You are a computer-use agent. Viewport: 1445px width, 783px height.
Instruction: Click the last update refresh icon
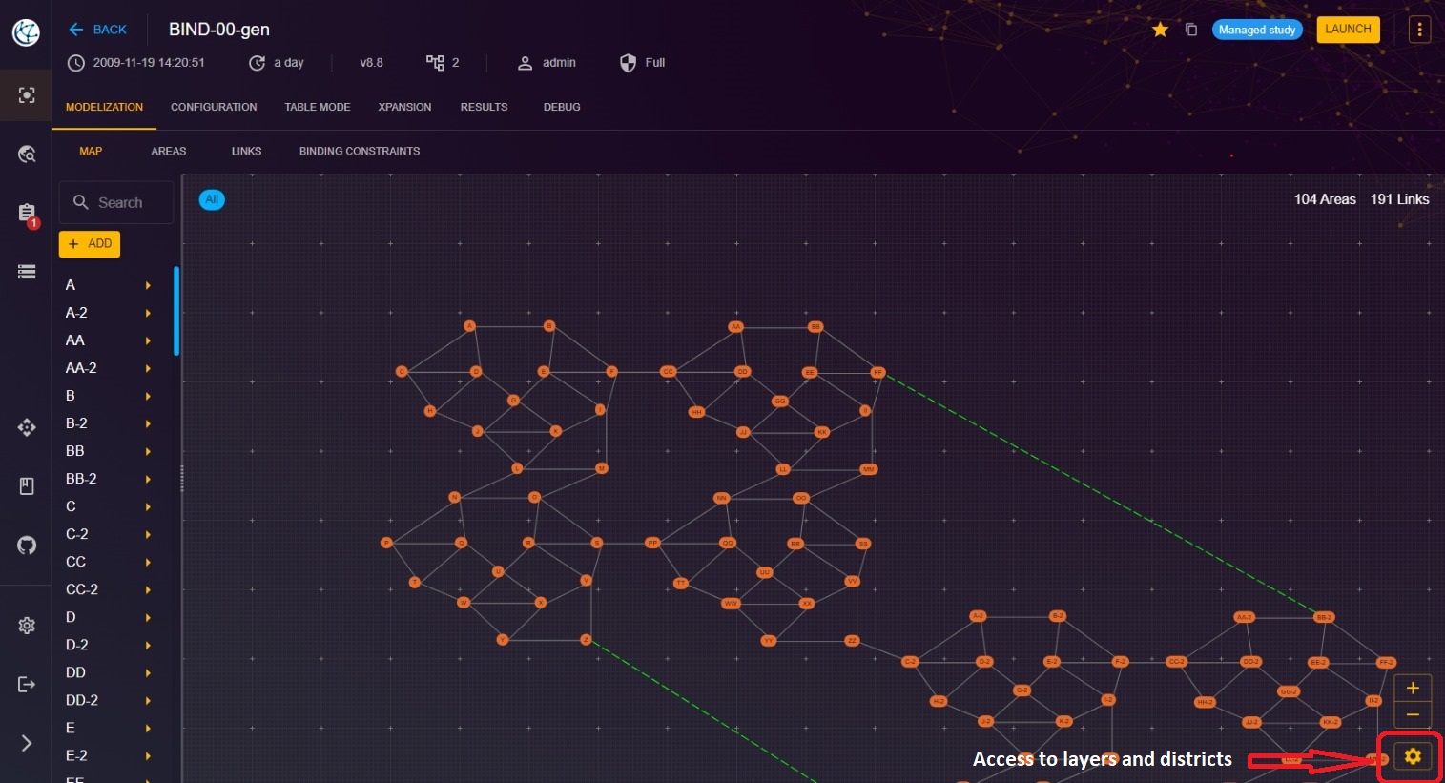(x=257, y=63)
